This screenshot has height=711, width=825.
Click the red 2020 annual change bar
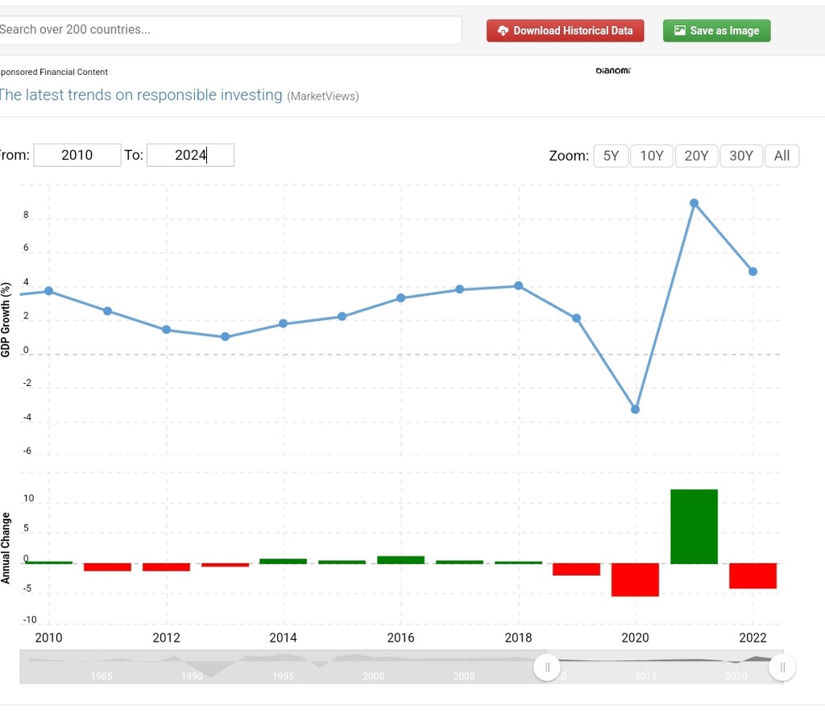click(x=635, y=580)
